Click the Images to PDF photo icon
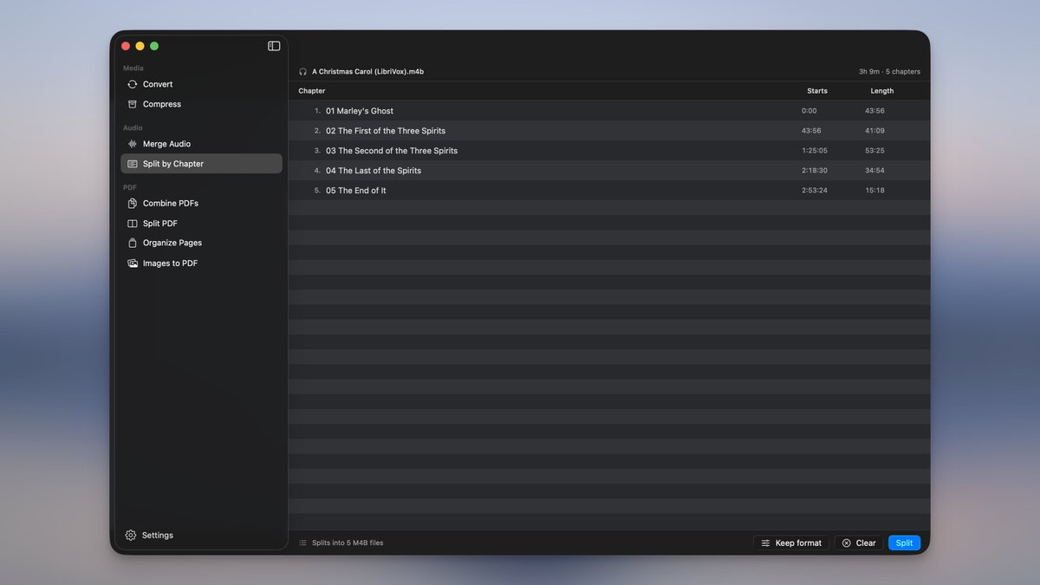The image size is (1040, 585). click(133, 263)
